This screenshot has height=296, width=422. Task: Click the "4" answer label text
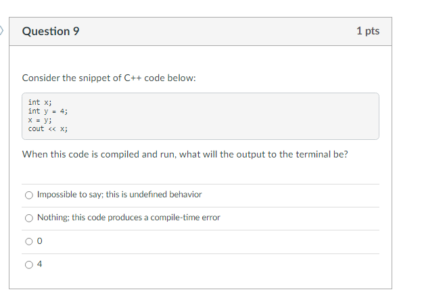tap(39, 264)
